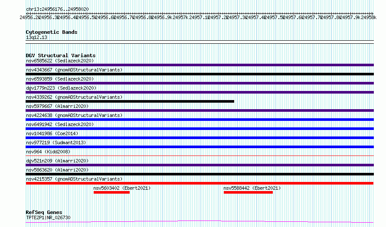Click the 24957.5k ruler tick label
Viewport: 386px width, 227px height.
275,17
